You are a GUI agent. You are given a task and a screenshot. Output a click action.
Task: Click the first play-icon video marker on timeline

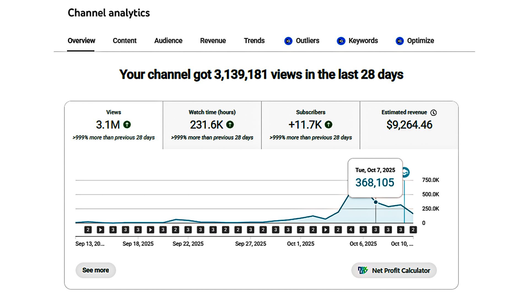pyautogui.click(x=101, y=230)
